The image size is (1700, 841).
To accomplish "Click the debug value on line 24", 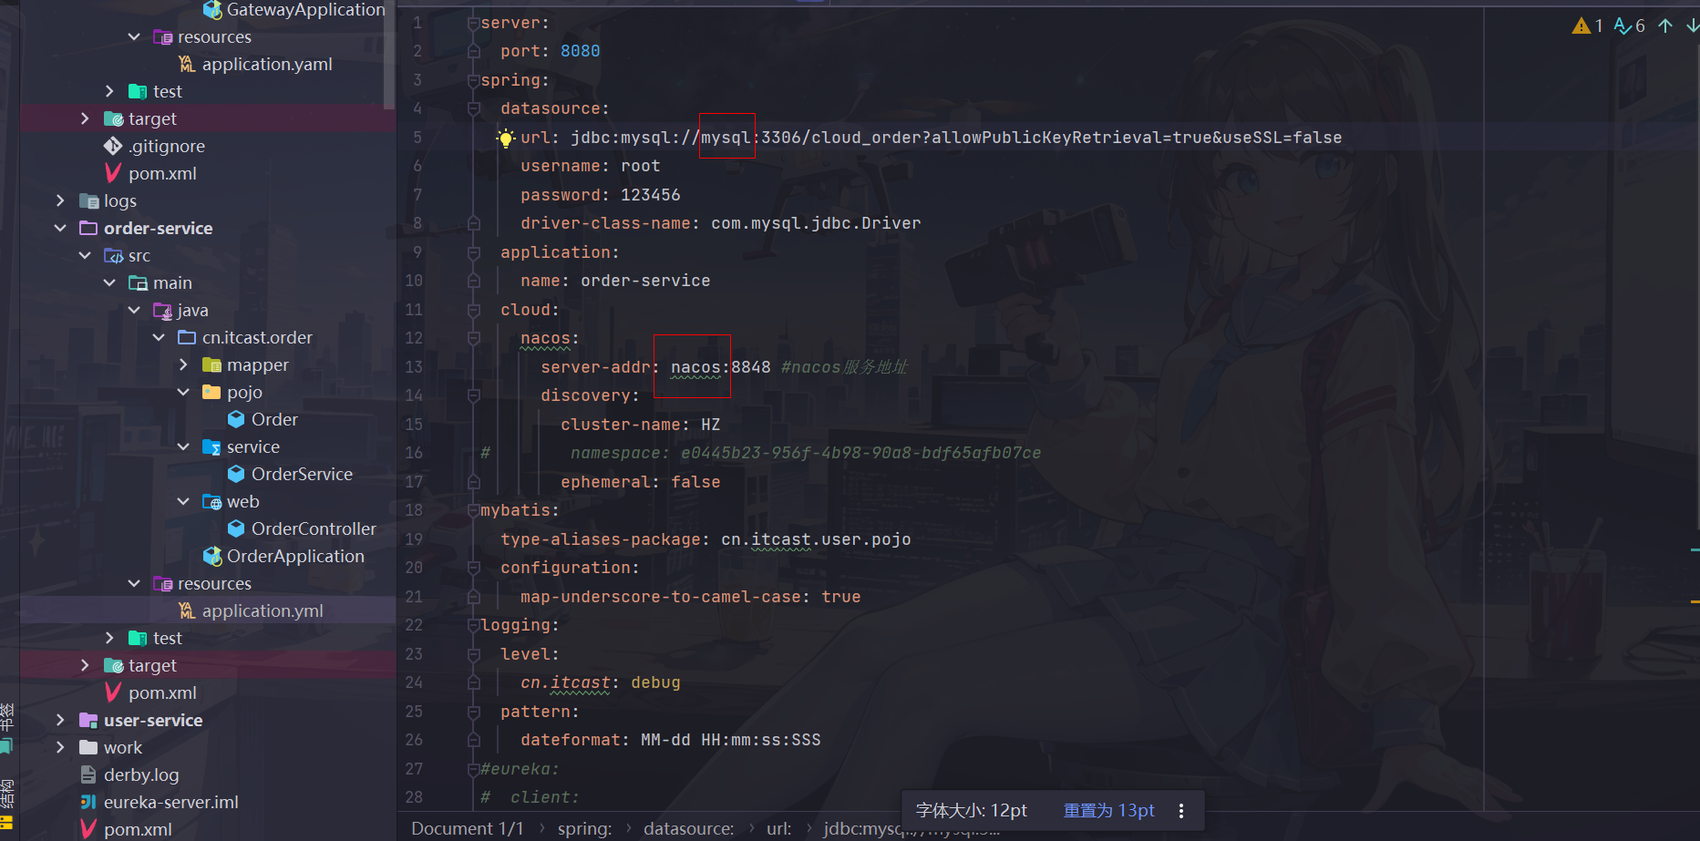I will pos(655,682).
